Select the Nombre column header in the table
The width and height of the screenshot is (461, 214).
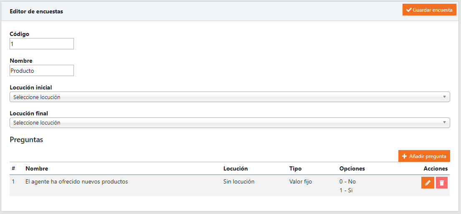[x=37, y=168]
